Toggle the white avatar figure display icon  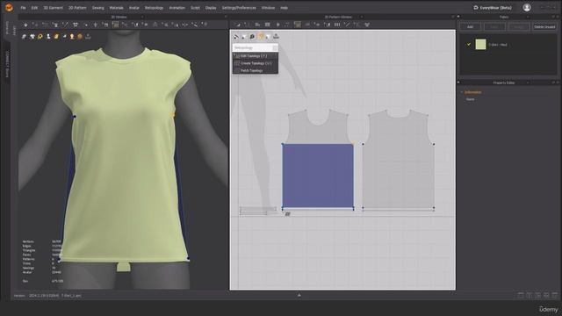coord(48,37)
